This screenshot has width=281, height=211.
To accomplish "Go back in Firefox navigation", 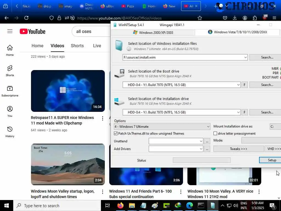I will (7, 18).
